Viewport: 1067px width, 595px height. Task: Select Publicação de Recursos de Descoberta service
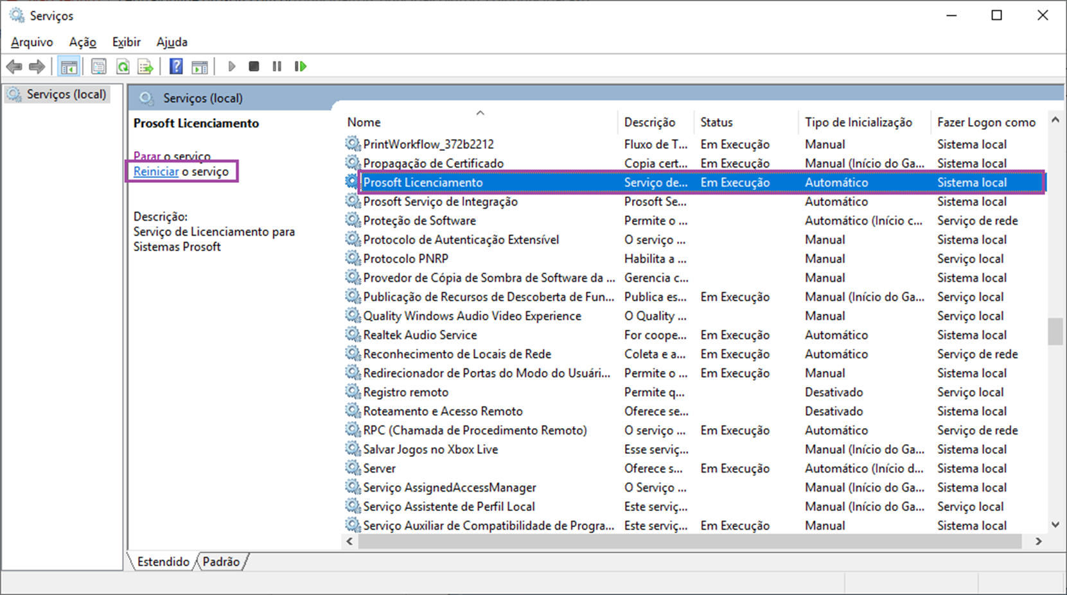click(489, 297)
